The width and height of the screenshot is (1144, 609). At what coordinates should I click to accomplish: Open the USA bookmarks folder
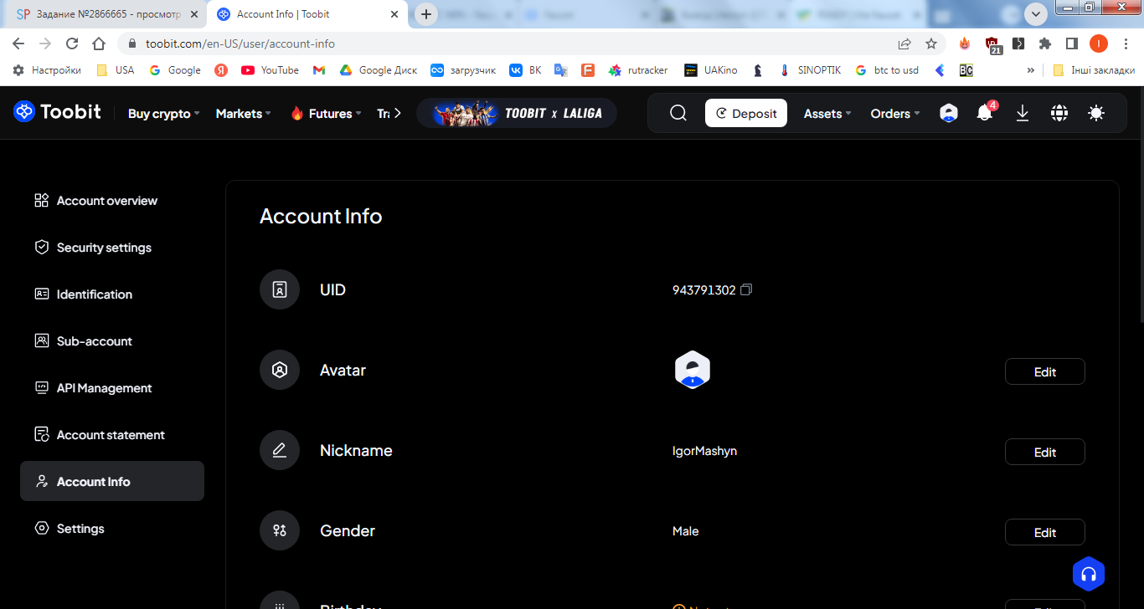click(x=115, y=70)
